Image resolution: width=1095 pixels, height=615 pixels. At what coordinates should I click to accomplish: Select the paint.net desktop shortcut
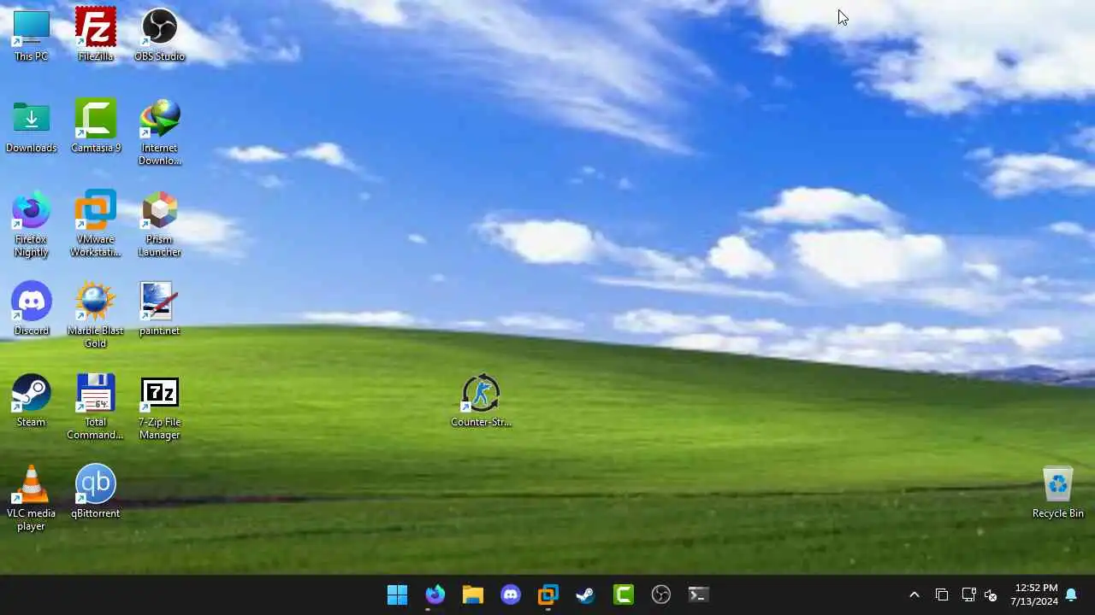159,309
